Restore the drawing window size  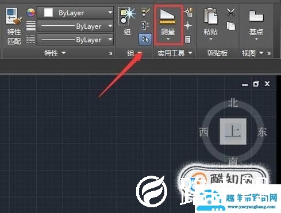click(256, 84)
